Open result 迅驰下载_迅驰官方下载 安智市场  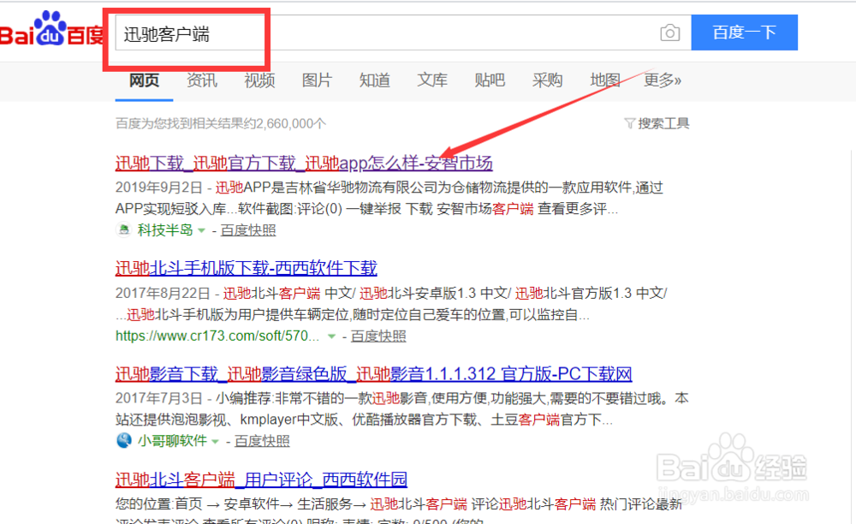pos(304,163)
